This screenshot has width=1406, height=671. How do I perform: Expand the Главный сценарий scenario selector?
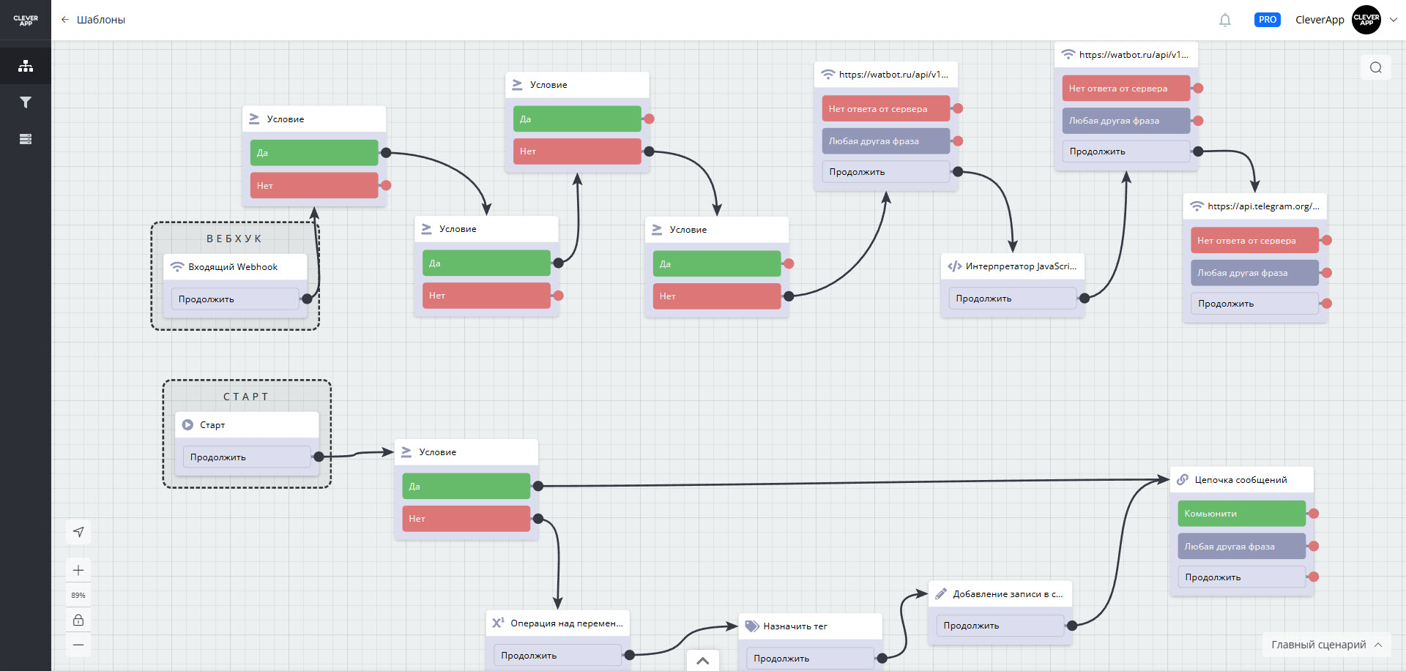(x=1326, y=645)
